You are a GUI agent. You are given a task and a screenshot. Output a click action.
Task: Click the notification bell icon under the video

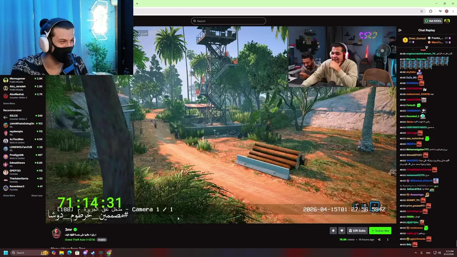(333, 231)
